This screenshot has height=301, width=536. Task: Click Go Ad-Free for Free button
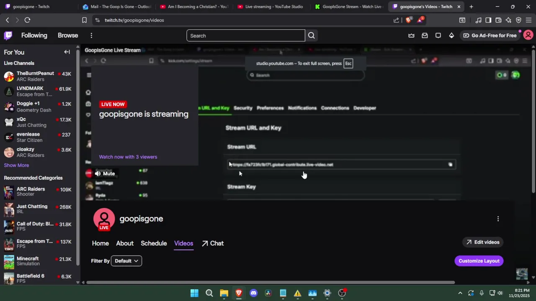[x=490, y=36]
